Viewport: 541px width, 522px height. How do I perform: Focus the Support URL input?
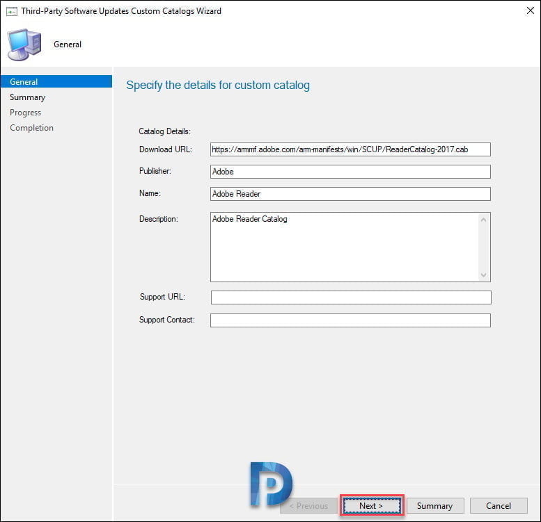point(351,297)
